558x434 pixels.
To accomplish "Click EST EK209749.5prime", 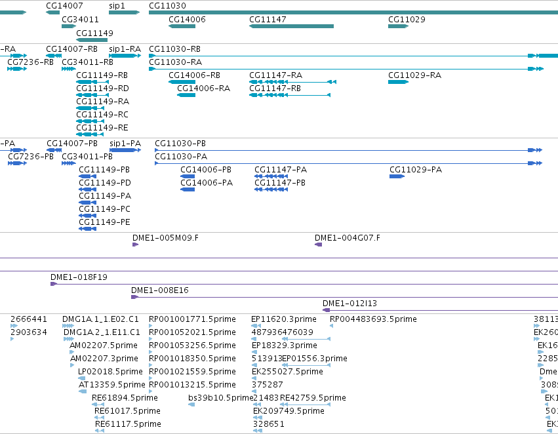I will 258,418.
